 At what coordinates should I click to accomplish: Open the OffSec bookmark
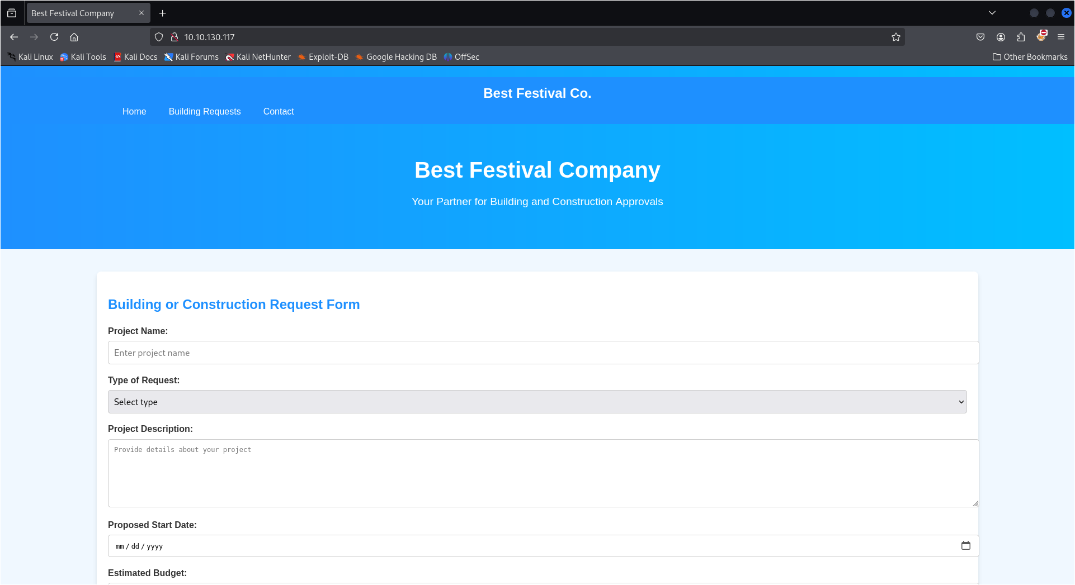[461, 57]
